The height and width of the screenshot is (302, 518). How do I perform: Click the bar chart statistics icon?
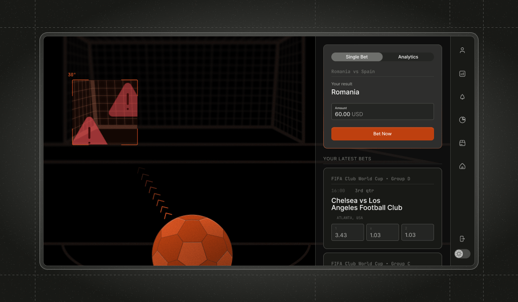click(462, 74)
